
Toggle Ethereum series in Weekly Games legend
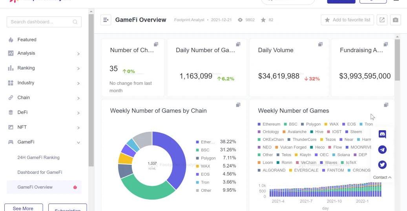coord(269,124)
